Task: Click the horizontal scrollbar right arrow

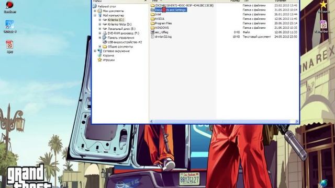Action: (x=297, y=121)
